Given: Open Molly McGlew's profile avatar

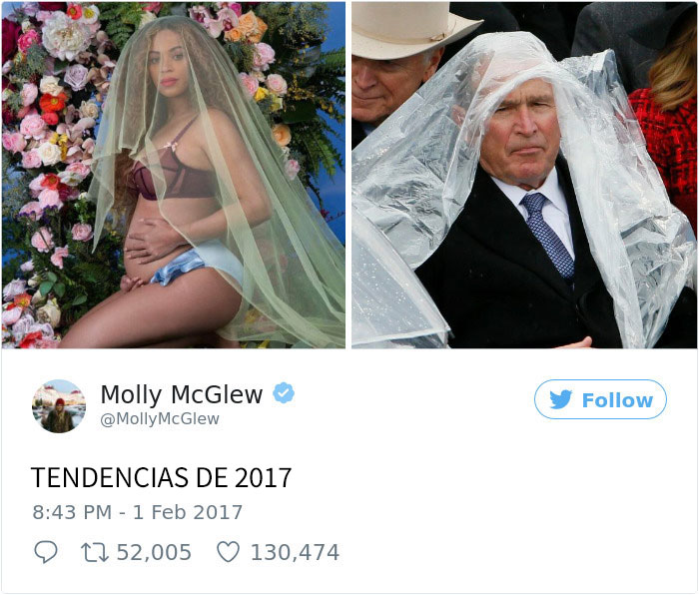Looking at the screenshot, I should 59,406.
